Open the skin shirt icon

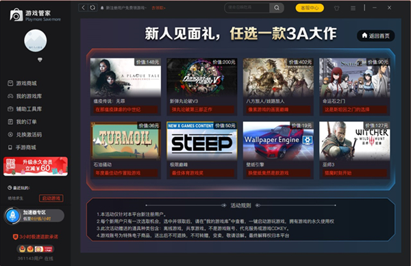coord(336,8)
